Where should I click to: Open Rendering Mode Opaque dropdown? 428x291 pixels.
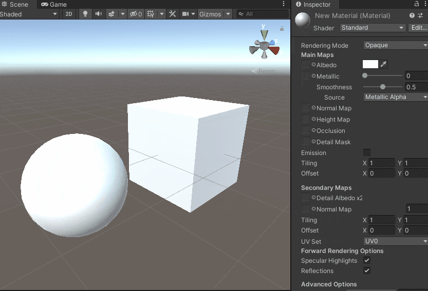[396, 45]
